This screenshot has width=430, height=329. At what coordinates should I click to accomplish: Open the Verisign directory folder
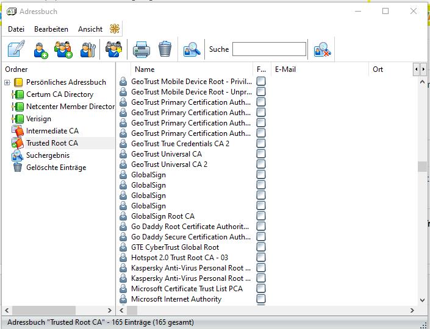pos(38,119)
